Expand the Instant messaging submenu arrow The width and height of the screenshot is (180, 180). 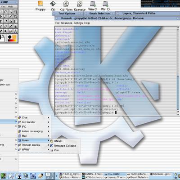coord(48,131)
